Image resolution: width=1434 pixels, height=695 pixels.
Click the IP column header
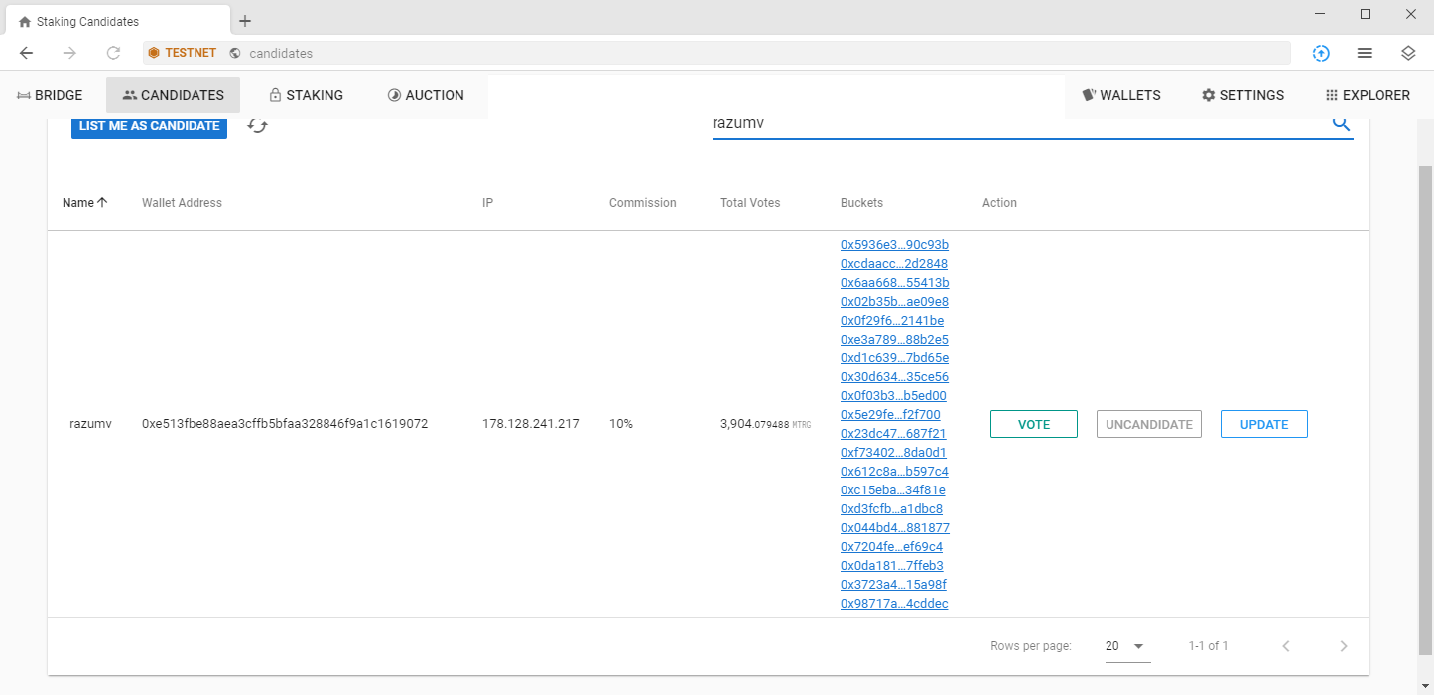[487, 203]
